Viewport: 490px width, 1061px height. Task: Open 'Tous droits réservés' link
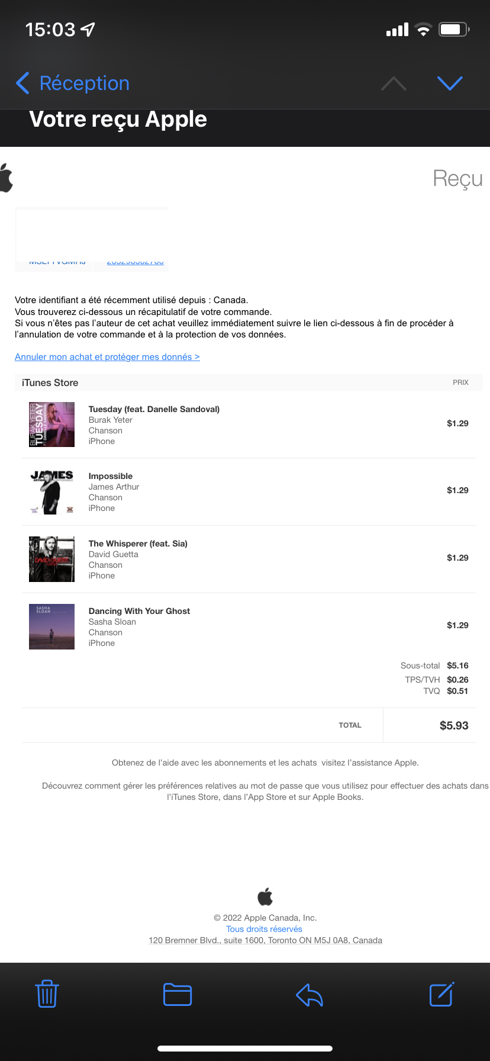click(264, 929)
